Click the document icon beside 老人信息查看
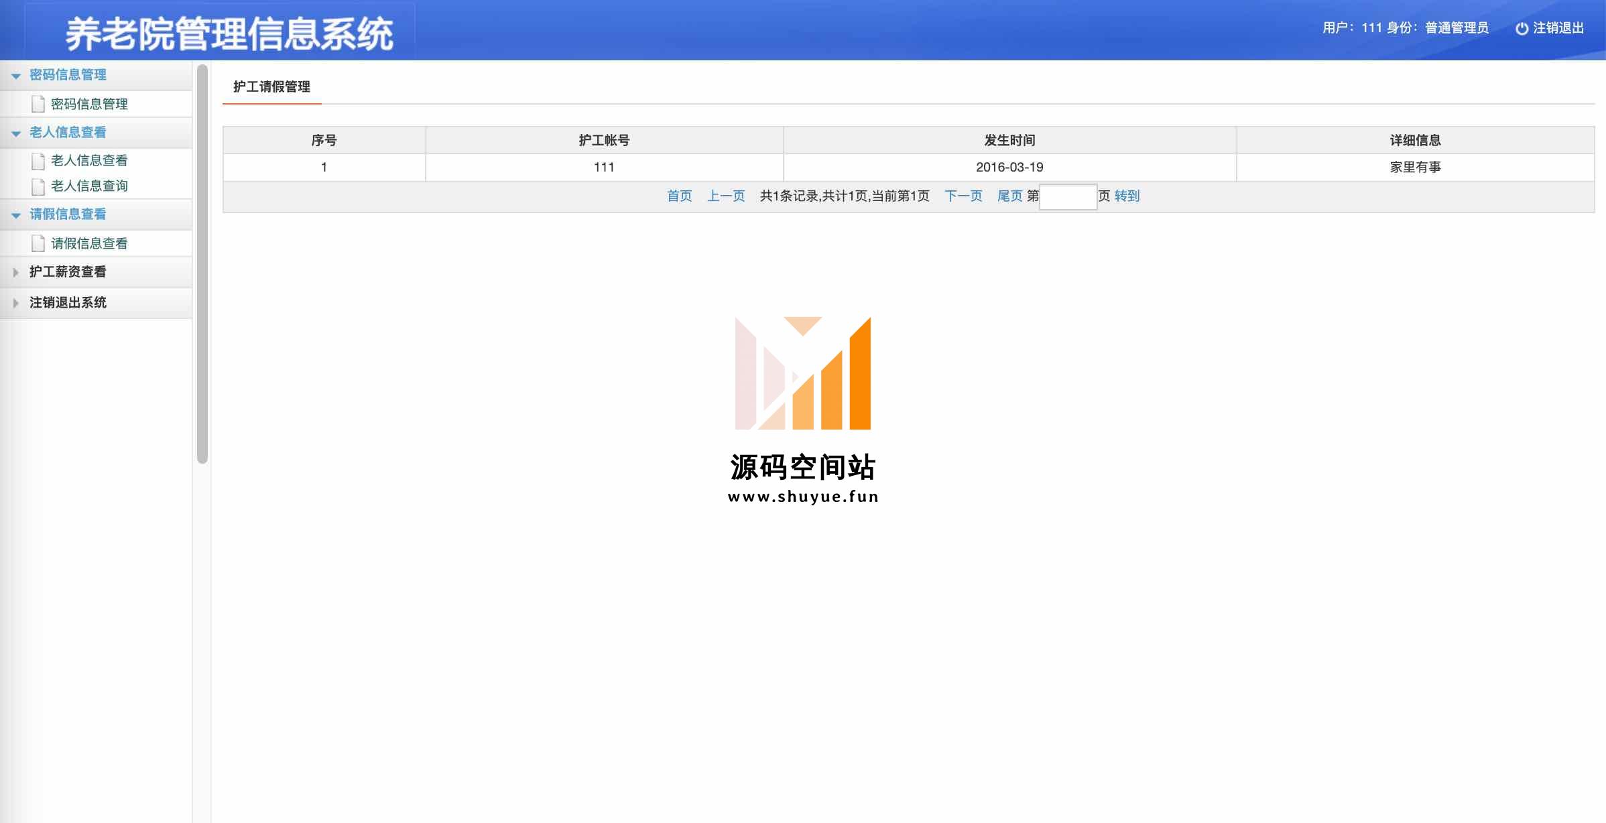This screenshot has height=823, width=1606. tap(38, 161)
